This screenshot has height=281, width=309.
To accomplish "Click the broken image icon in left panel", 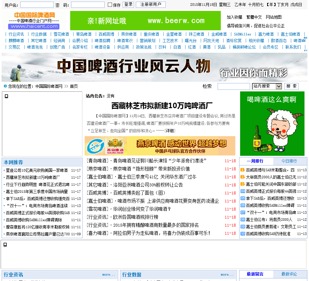I will coord(6,96).
